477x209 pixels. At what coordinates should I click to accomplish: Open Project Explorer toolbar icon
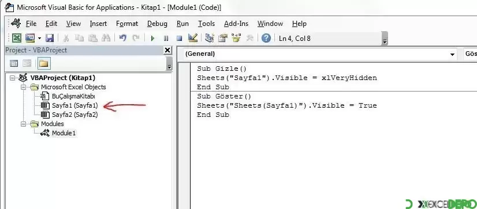click(x=209, y=38)
